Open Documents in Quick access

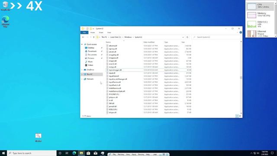[x=92, y=55]
